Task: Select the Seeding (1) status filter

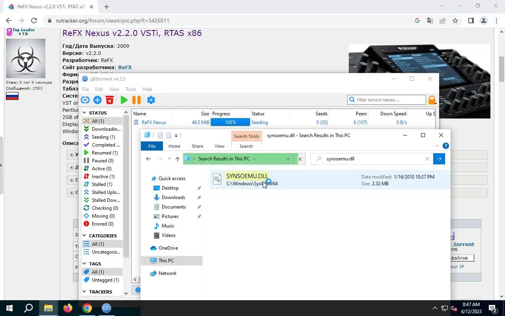Action: pos(102,137)
